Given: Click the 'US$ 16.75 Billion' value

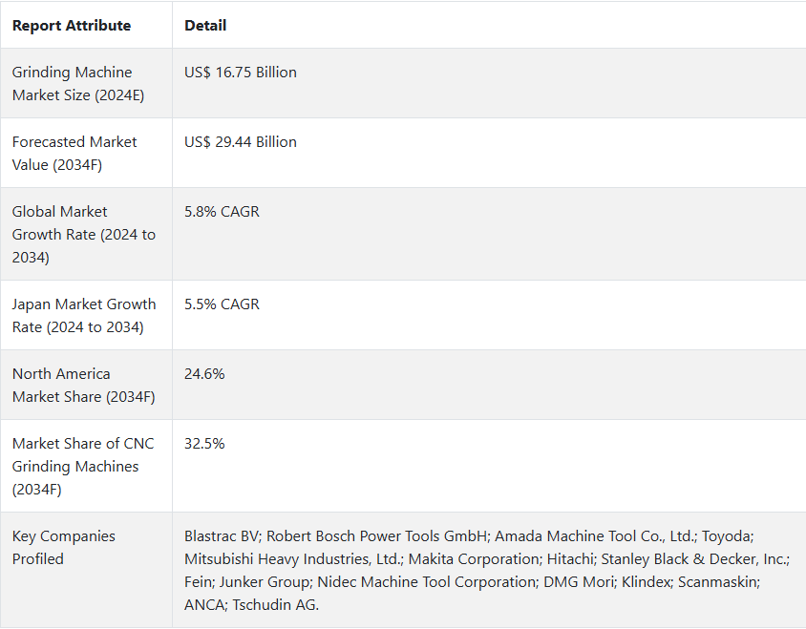Looking at the screenshot, I should pyautogui.click(x=240, y=73).
